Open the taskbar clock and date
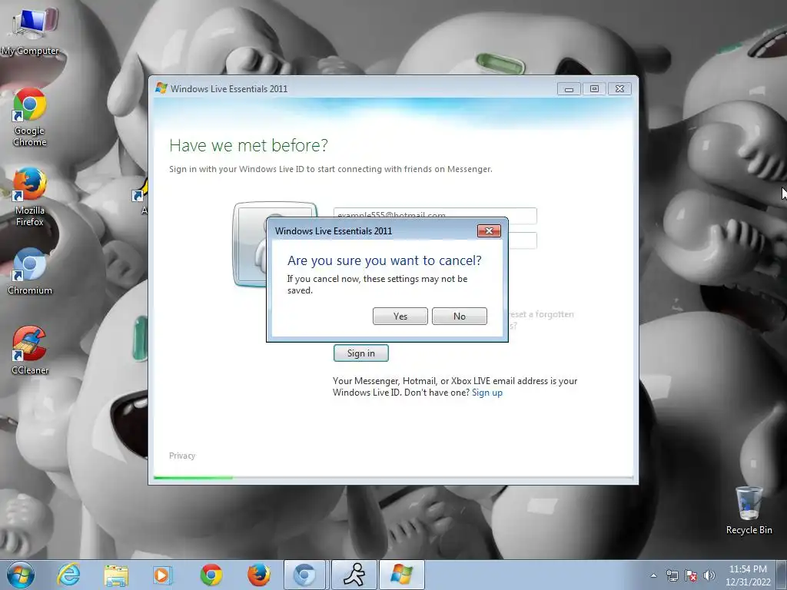This screenshot has height=590, width=787. coord(748,575)
